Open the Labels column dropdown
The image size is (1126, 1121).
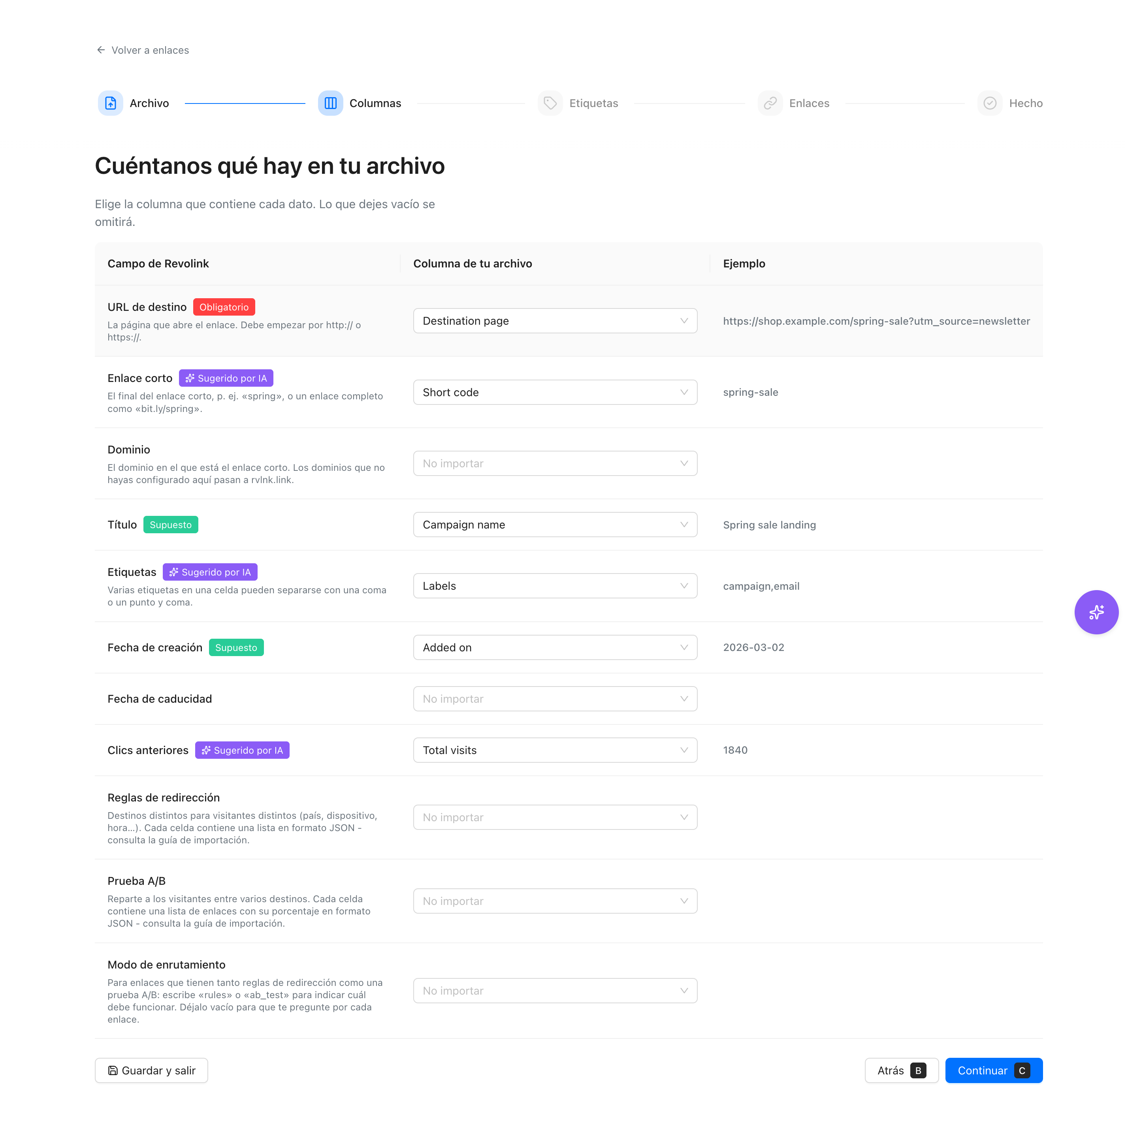click(x=555, y=585)
